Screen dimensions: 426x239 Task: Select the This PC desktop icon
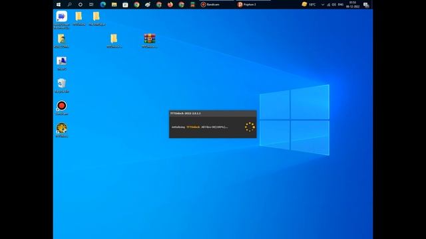click(x=62, y=64)
